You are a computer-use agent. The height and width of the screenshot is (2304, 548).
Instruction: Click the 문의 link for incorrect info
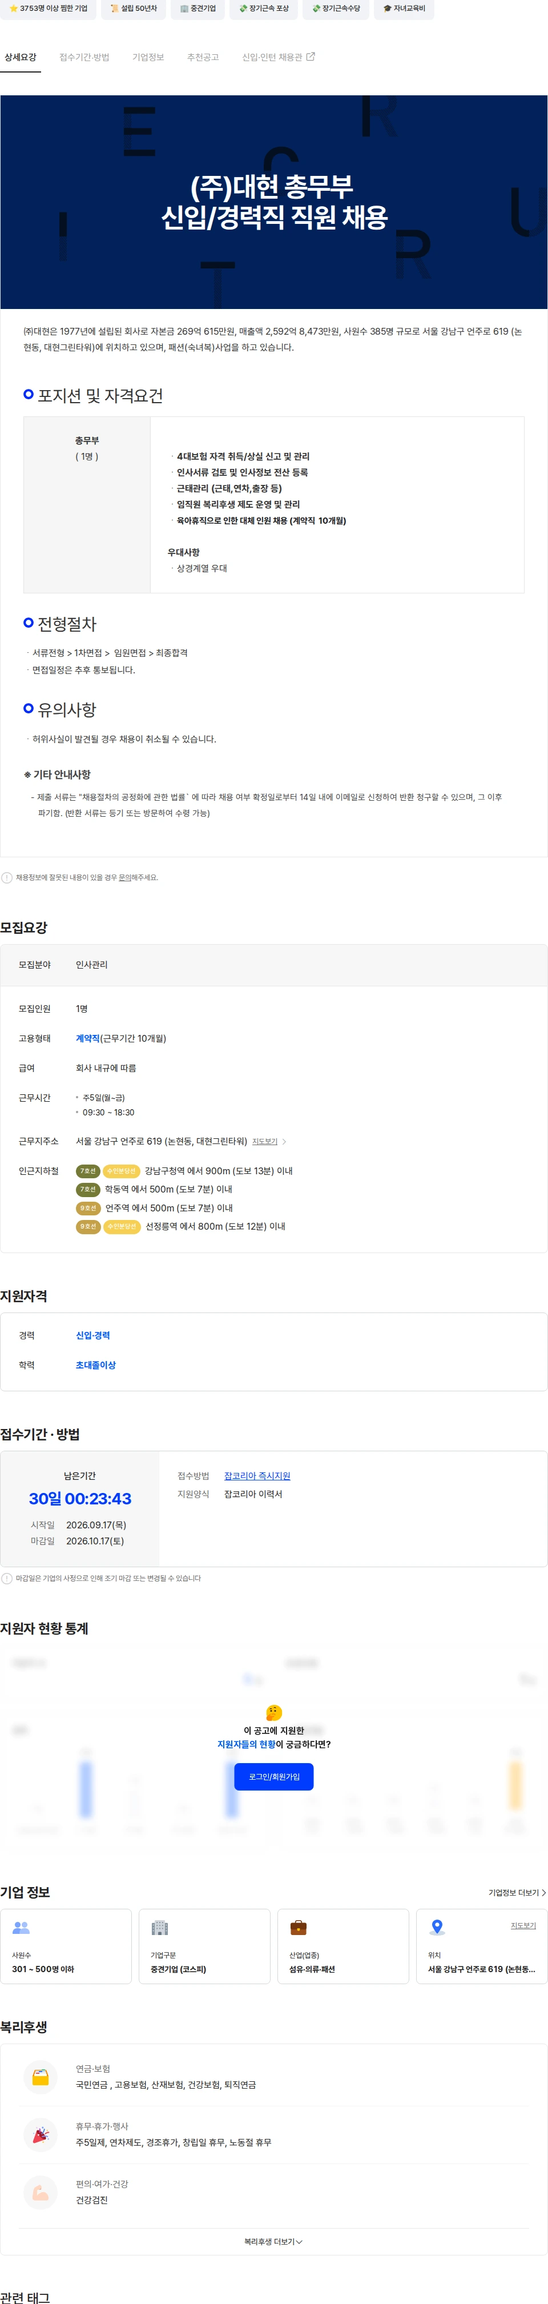[x=125, y=877]
